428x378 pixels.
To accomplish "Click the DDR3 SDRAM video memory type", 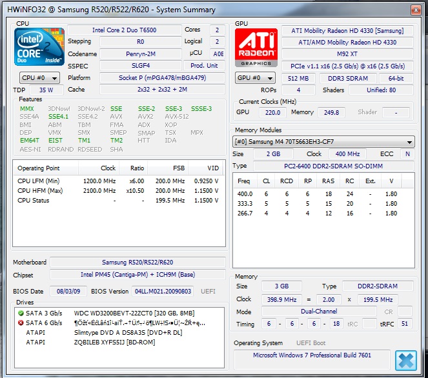I will pos(348,79).
